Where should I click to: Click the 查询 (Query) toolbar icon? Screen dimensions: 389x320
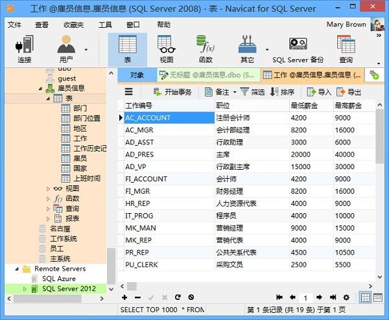[346, 49]
